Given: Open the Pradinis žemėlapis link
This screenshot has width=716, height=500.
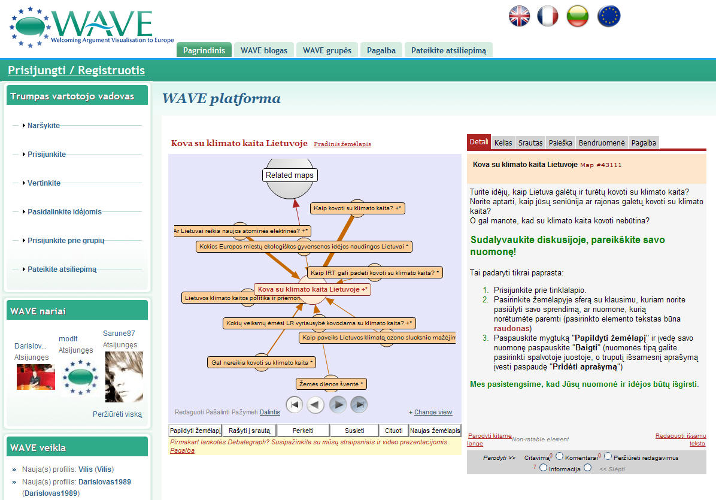Looking at the screenshot, I should pyautogui.click(x=342, y=144).
